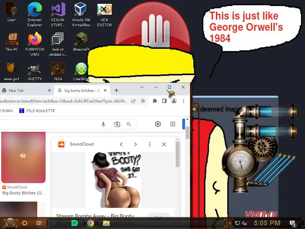This screenshot has width=305, height=229.
Task: Open the 5:05 PM clock
Action: click(x=267, y=223)
